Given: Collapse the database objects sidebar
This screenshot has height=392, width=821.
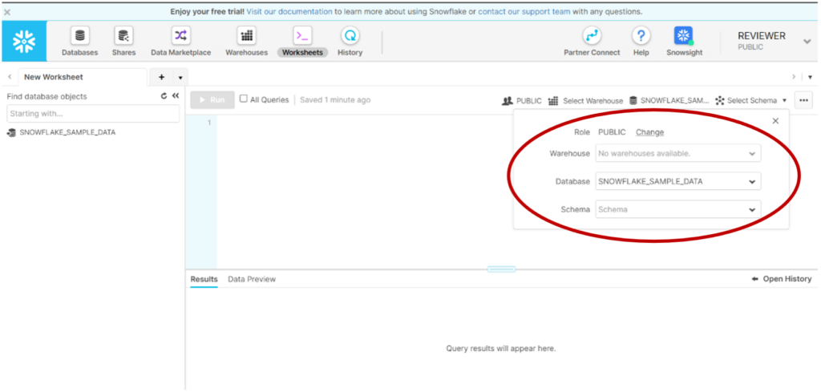Looking at the screenshot, I should (176, 96).
